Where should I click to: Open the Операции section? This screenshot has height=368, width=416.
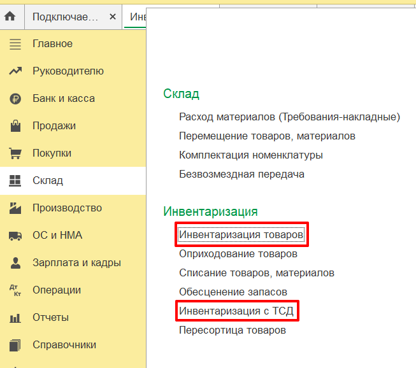tap(57, 290)
